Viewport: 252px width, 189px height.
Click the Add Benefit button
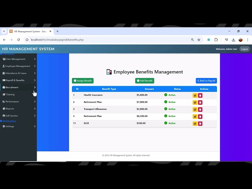click(x=145, y=81)
